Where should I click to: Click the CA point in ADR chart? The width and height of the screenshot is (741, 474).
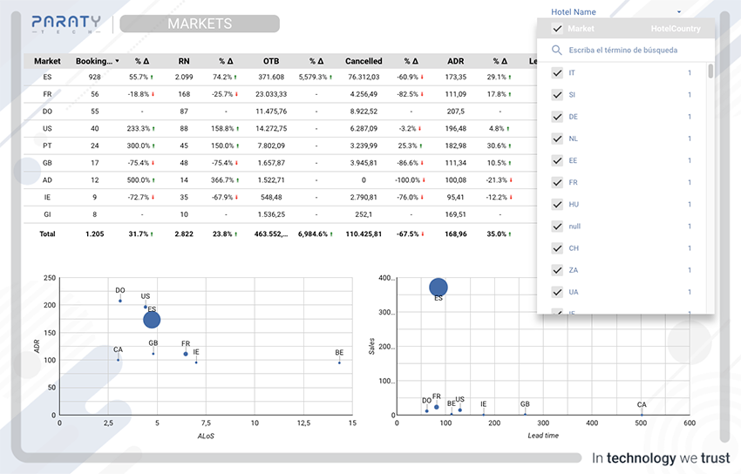118,360
